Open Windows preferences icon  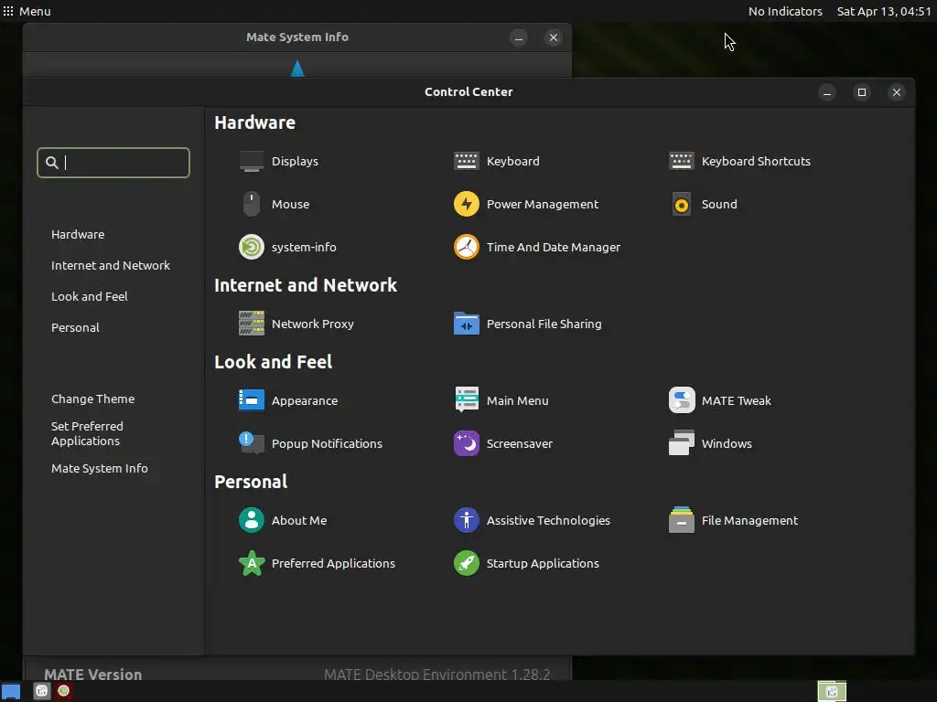click(681, 443)
